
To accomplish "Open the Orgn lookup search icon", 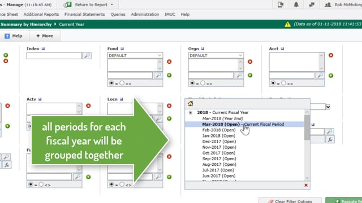I will tap(239, 75).
